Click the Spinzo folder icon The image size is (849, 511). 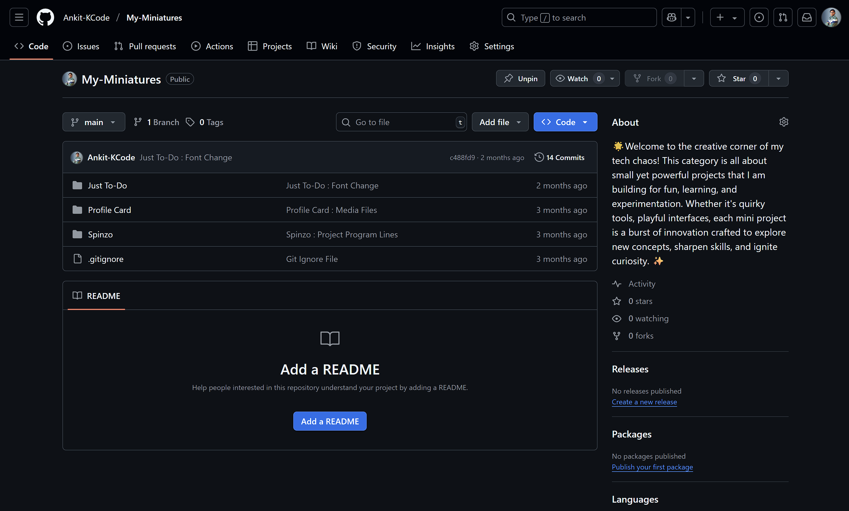coord(77,234)
